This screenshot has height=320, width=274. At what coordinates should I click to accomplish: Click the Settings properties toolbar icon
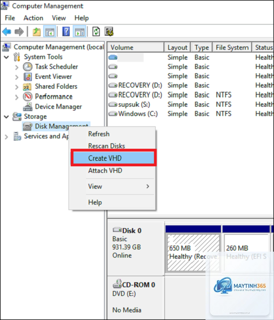click(x=109, y=32)
